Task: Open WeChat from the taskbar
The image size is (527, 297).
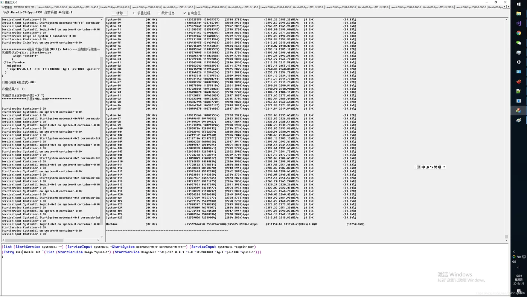Action: [x=519, y=43]
